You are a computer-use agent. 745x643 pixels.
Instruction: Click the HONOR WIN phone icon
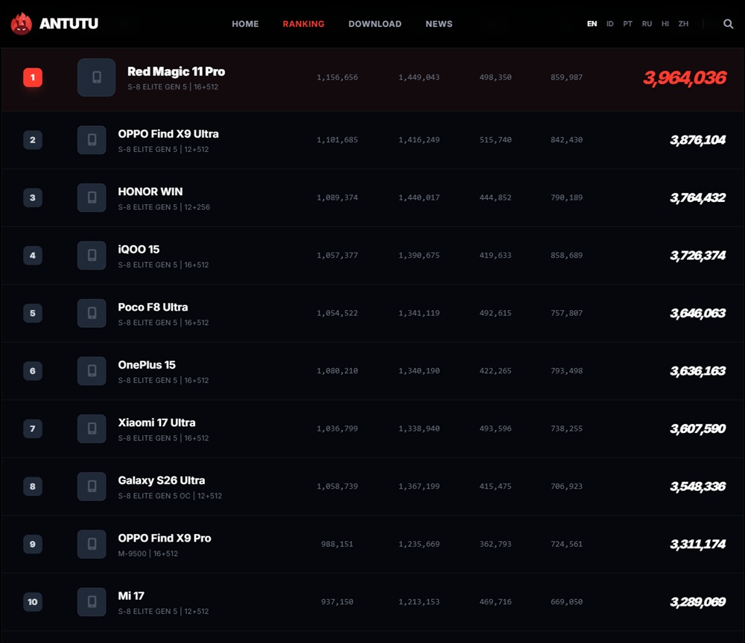pos(92,197)
